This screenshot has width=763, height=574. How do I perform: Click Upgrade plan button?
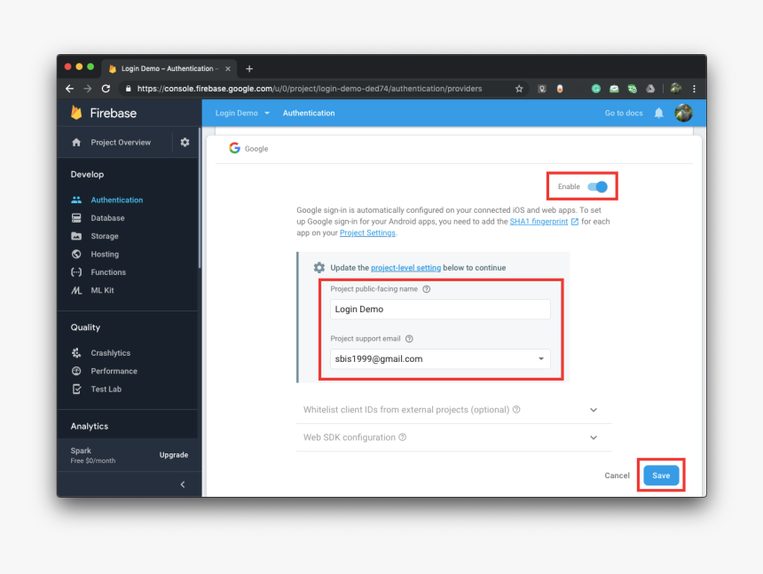[x=174, y=455]
